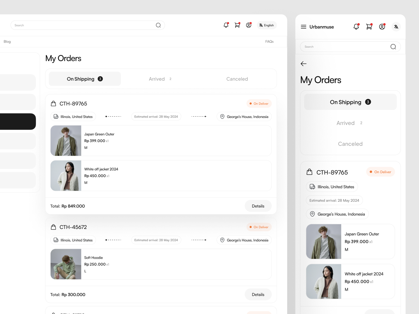419x314 pixels.
Task: Click the back arrow above My Orders
Action: [x=304, y=64]
